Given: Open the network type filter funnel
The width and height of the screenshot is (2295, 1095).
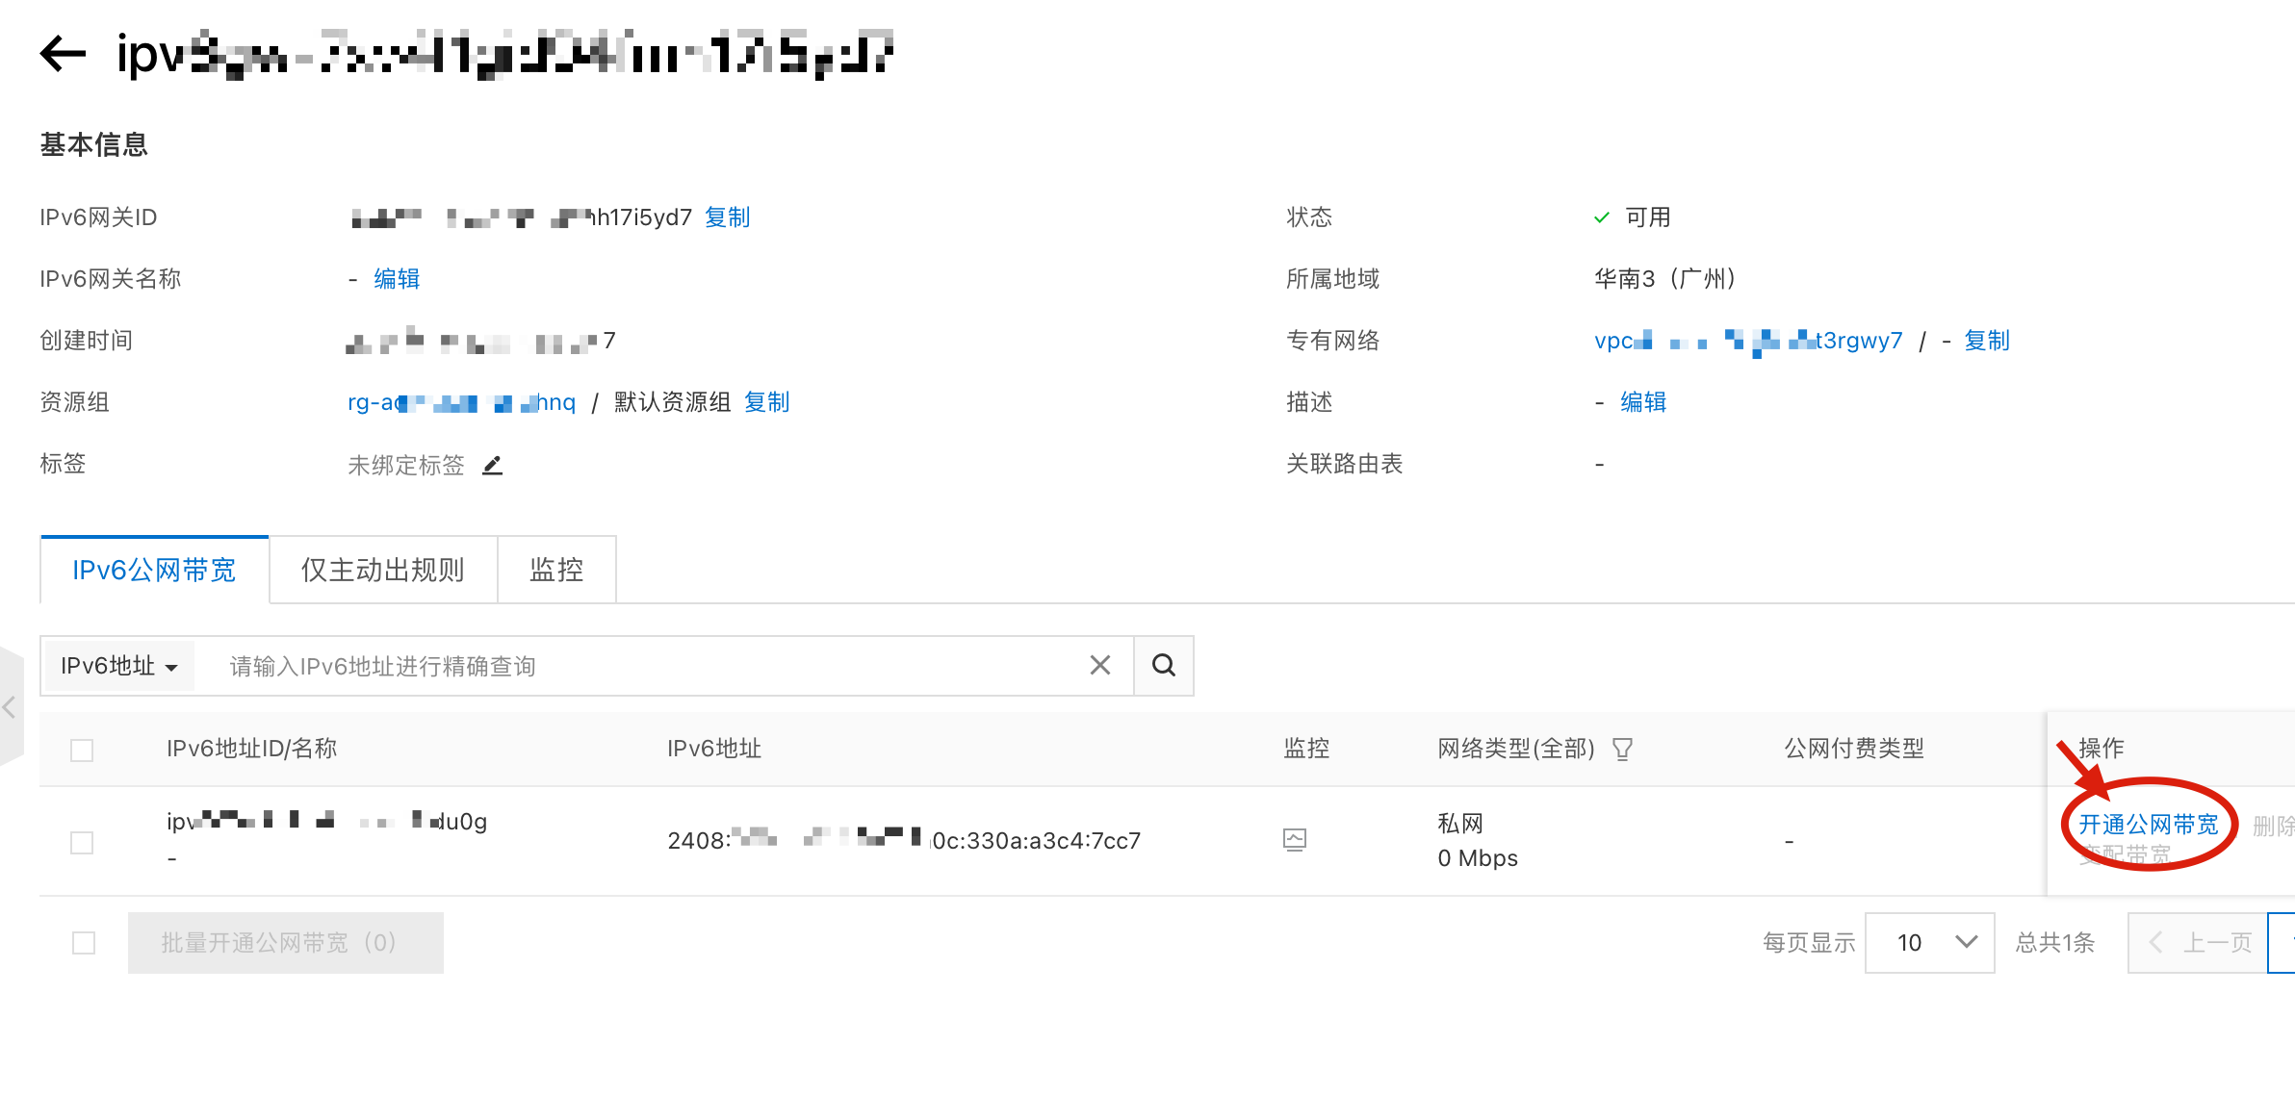Looking at the screenshot, I should coord(1622,749).
